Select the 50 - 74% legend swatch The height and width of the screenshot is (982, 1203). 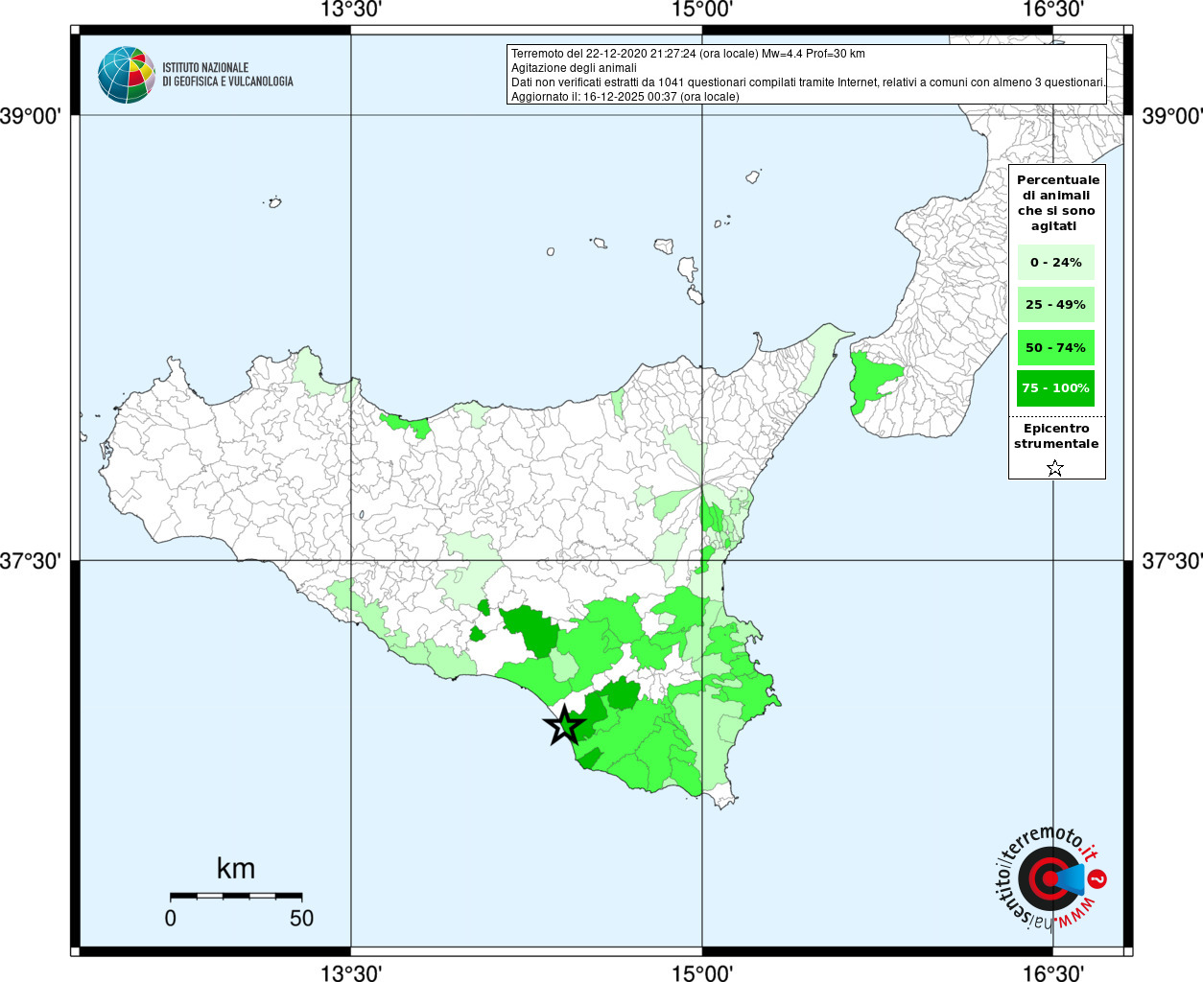(x=1055, y=347)
